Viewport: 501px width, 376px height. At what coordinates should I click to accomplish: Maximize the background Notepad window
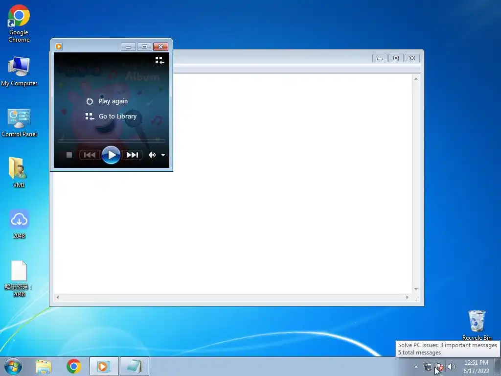tap(396, 58)
